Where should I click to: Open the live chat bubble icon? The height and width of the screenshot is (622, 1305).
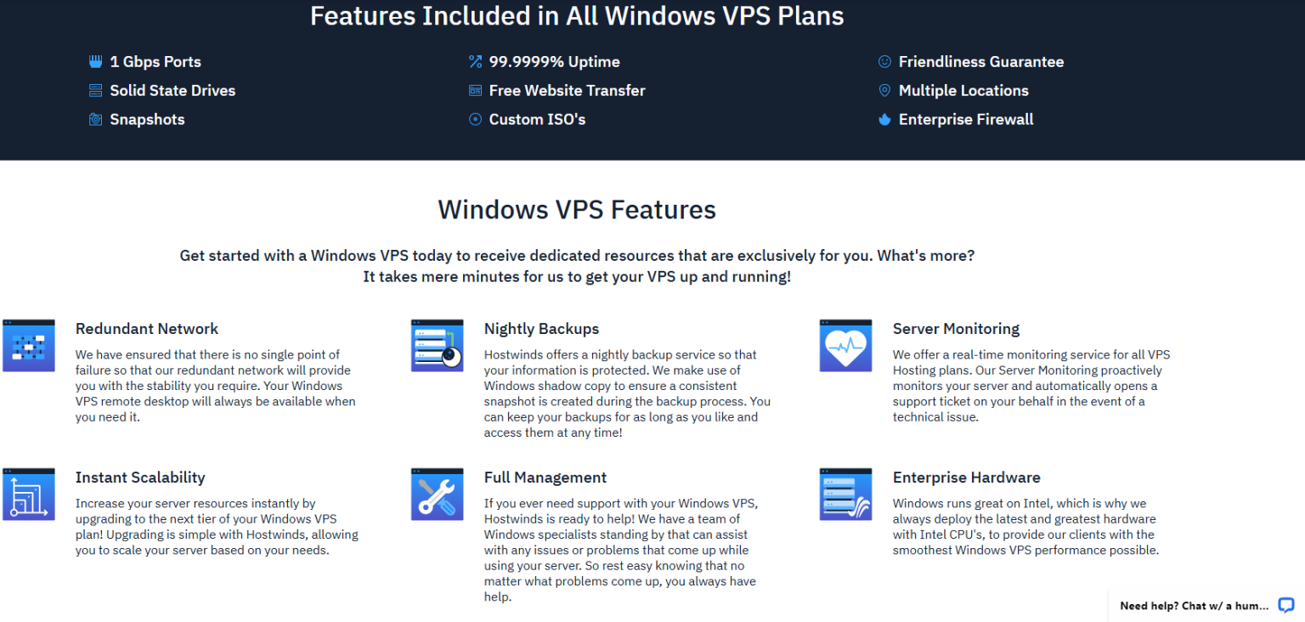pyautogui.click(x=1285, y=605)
